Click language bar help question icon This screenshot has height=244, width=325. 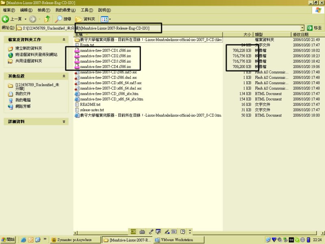point(182,231)
